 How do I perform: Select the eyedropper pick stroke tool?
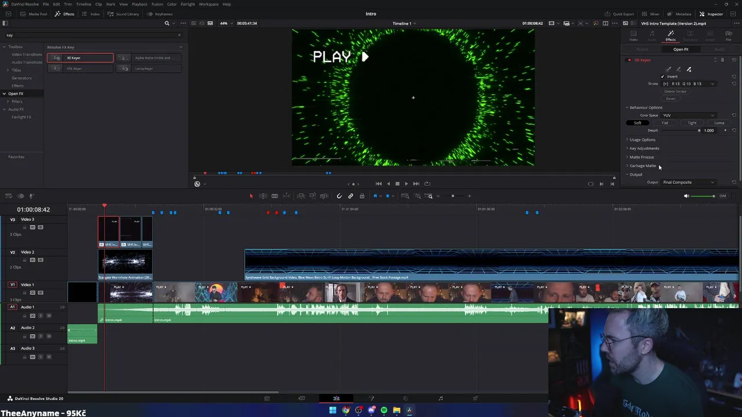pos(668,69)
